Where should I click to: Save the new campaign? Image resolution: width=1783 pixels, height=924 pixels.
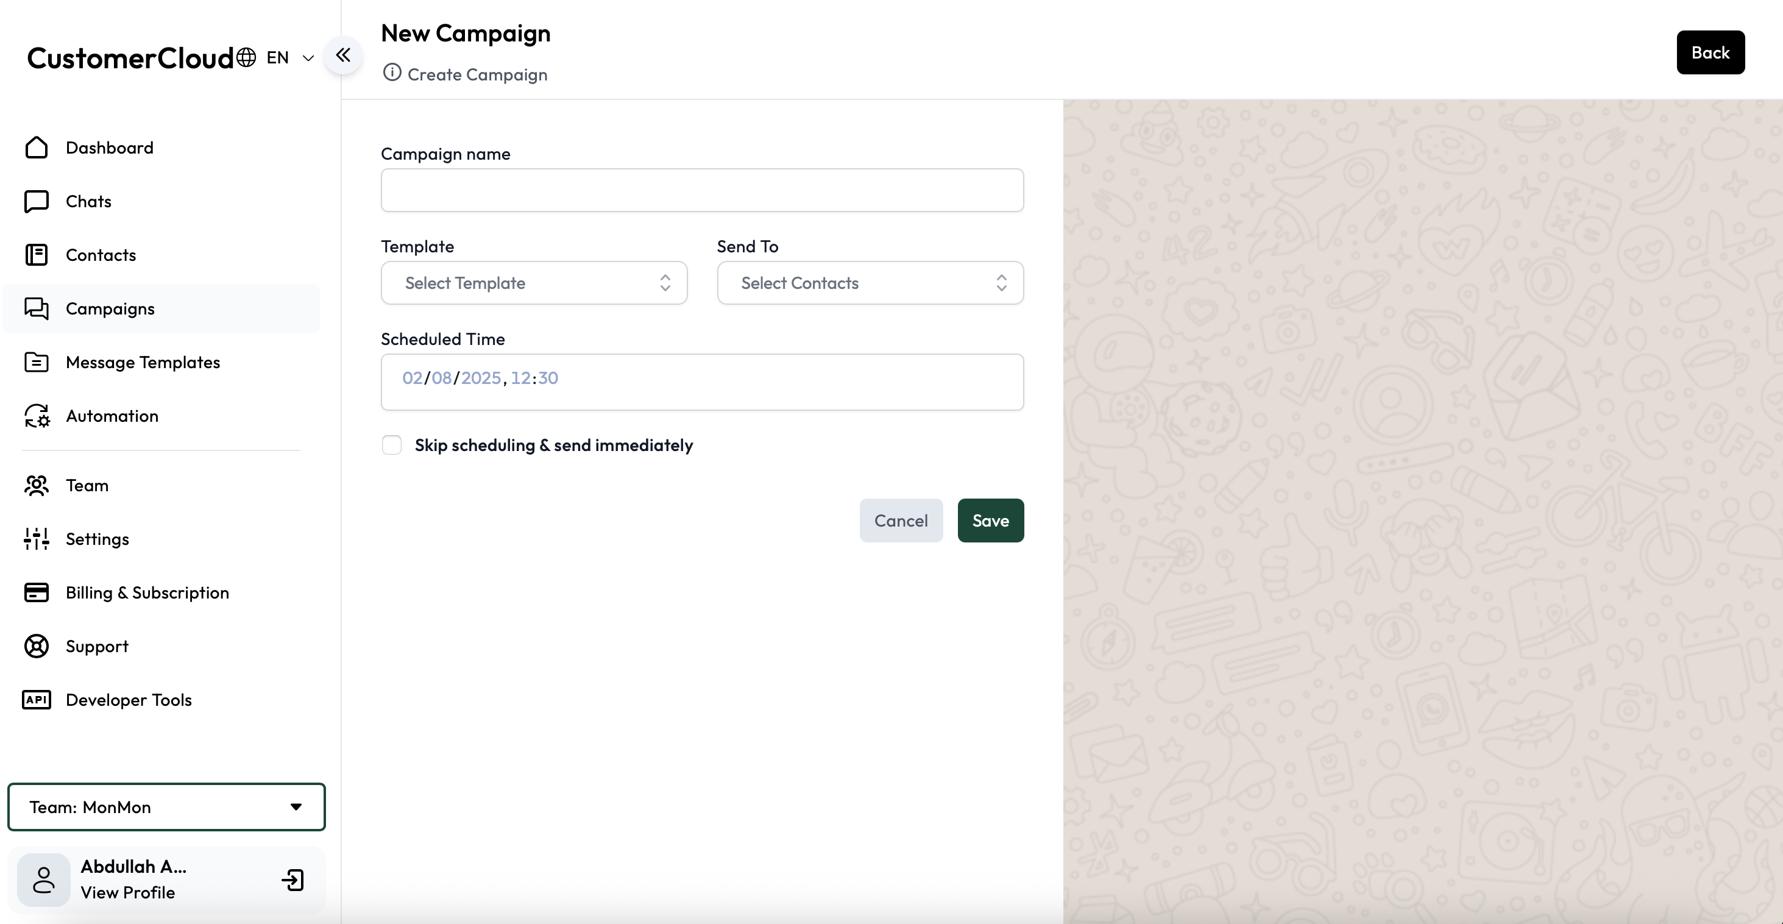tap(990, 521)
